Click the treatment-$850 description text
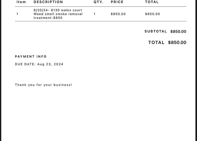The height and width of the screenshot is (141, 197). [48, 18]
